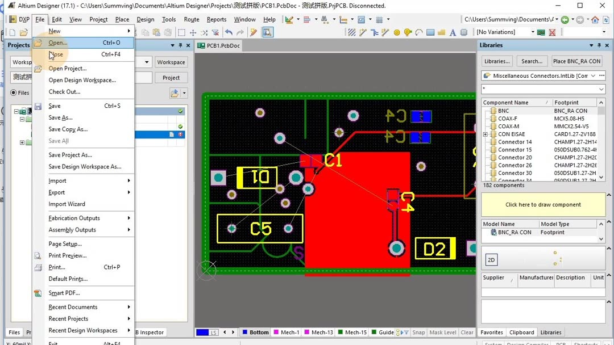
Task: Click the library filter input field
Action: point(540,89)
